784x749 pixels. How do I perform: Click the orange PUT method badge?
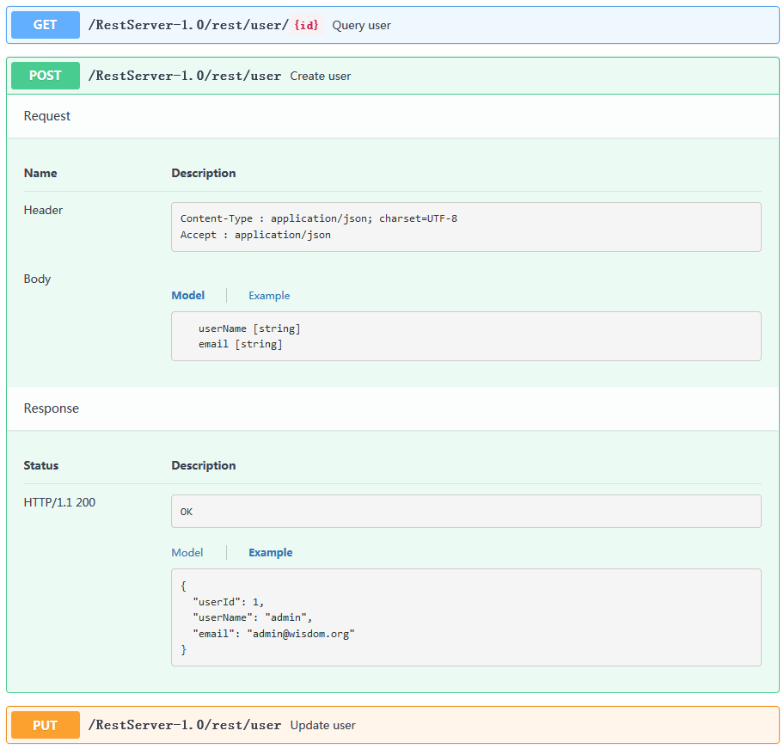46,725
